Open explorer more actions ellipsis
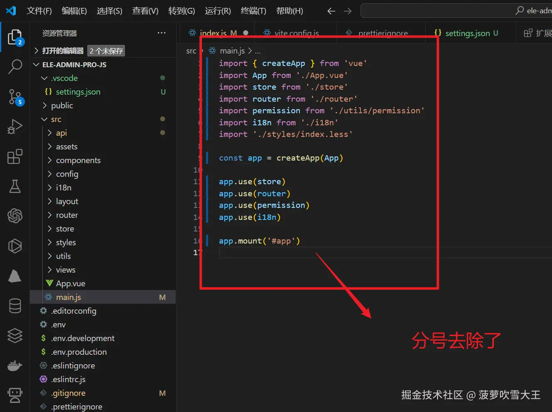The width and height of the screenshot is (552, 412). point(162,33)
